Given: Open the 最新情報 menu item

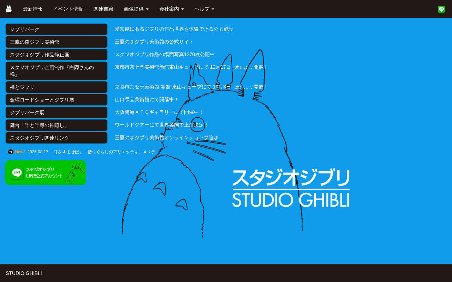Looking at the screenshot, I should pyautogui.click(x=33, y=9).
